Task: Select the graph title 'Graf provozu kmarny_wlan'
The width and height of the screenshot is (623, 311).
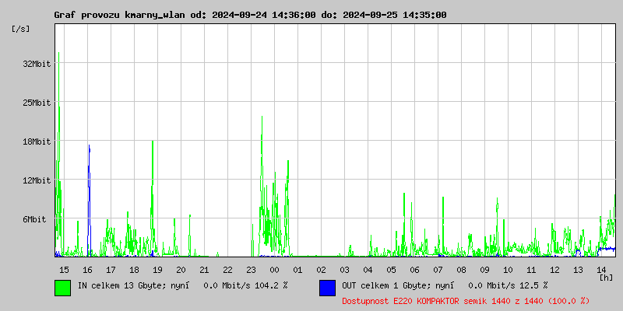Action: (121, 15)
